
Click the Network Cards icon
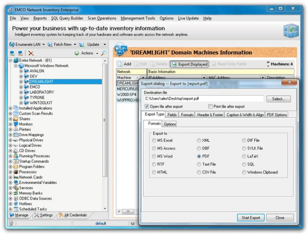pos(16,177)
